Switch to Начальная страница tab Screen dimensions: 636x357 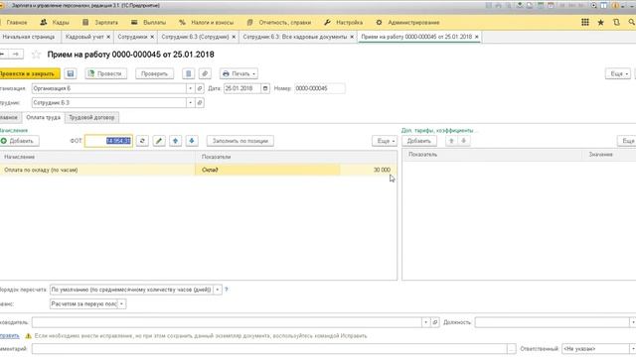point(29,37)
